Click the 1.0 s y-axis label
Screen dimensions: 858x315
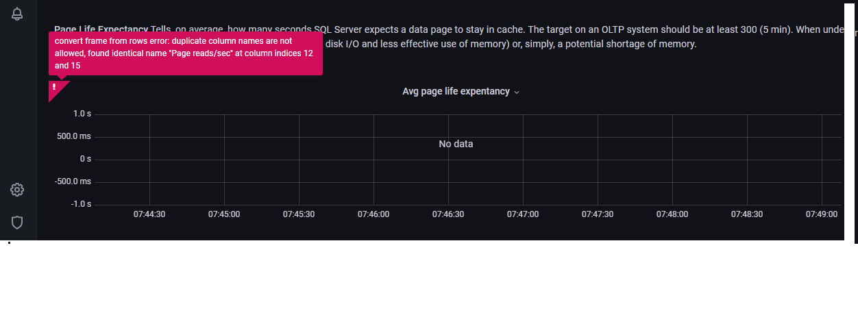[82, 114]
